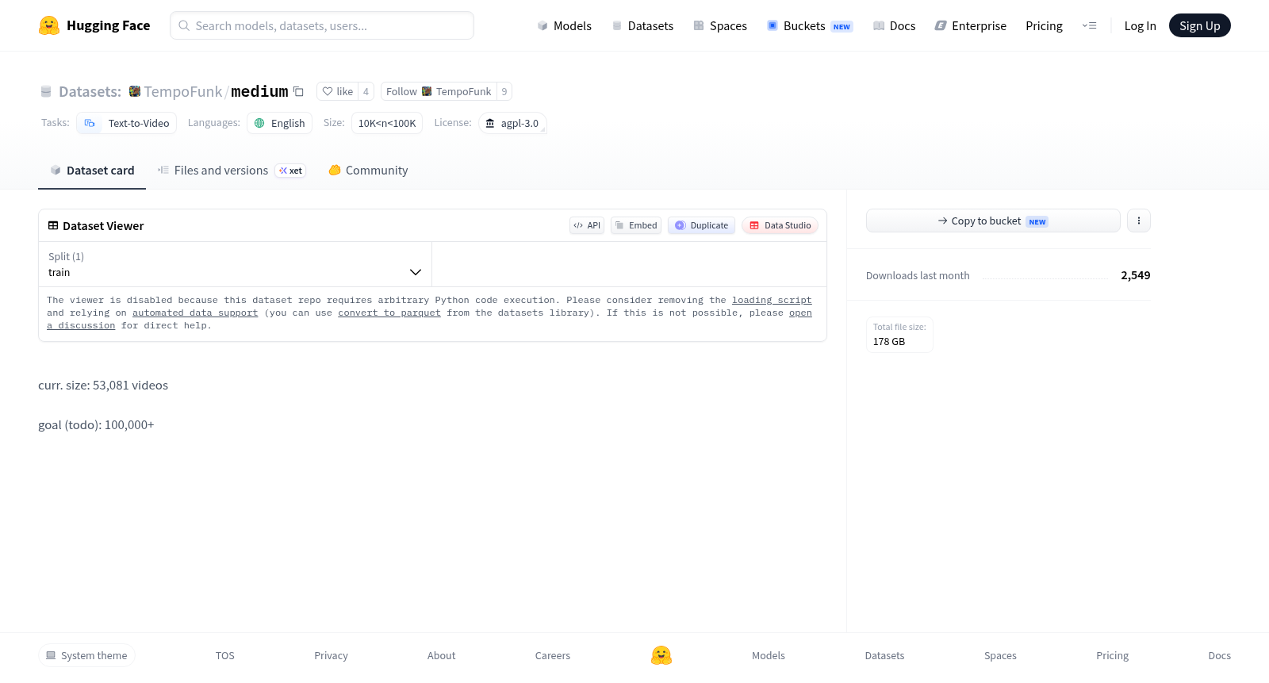Select the 10K<n<100K size tag

click(387, 123)
